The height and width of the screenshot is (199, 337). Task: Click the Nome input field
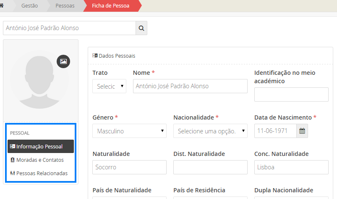pyautogui.click(x=190, y=86)
